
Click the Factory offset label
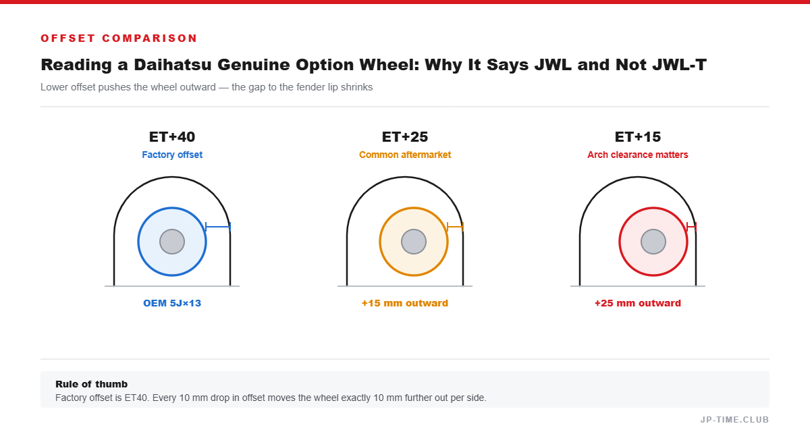(x=172, y=155)
